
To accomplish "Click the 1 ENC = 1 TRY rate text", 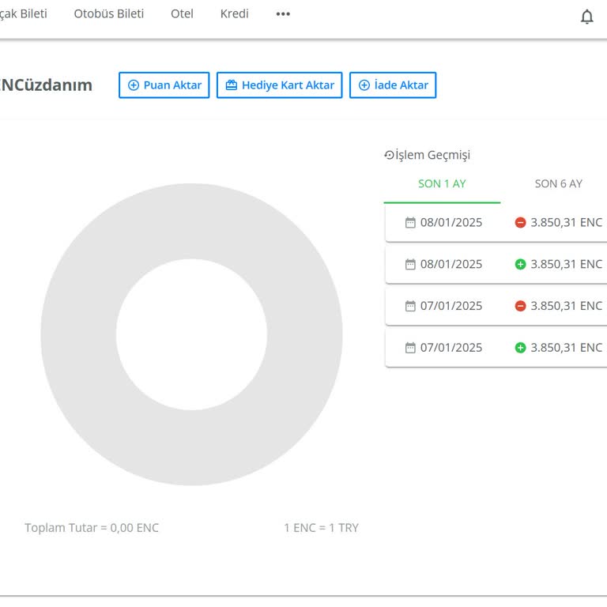I will click(x=321, y=528).
